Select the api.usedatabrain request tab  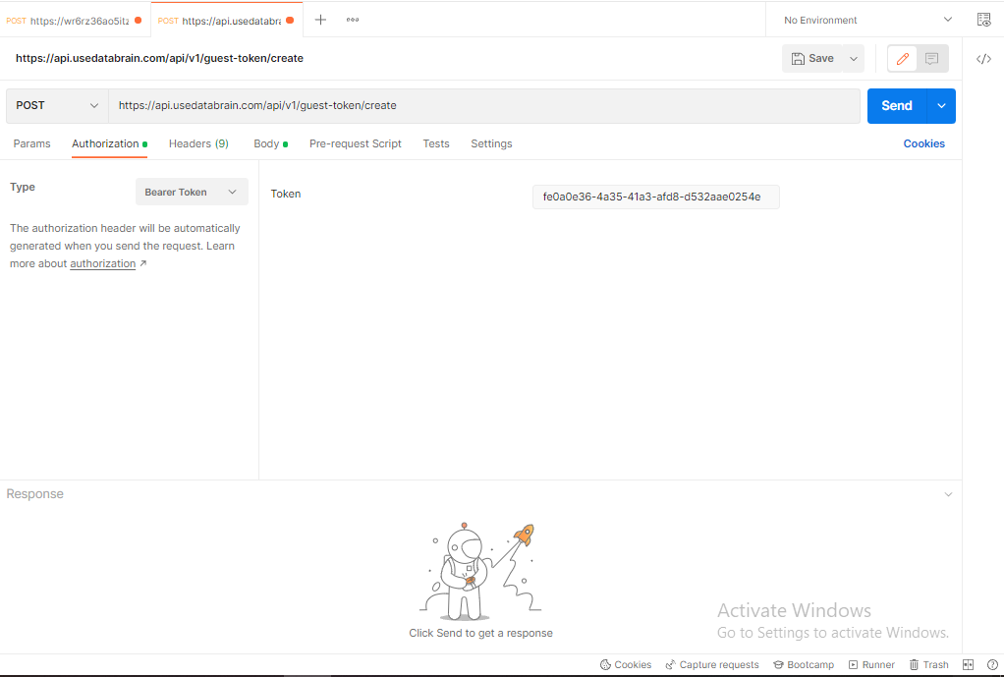click(226, 20)
